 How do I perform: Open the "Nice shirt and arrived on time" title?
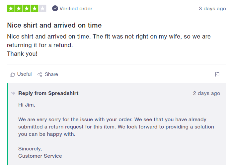point(54,25)
